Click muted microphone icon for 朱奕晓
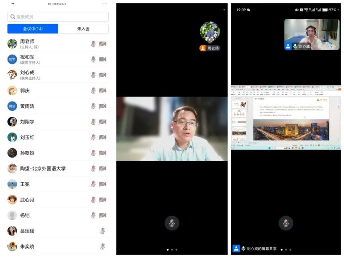344x258 pixels. [x=102, y=246]
